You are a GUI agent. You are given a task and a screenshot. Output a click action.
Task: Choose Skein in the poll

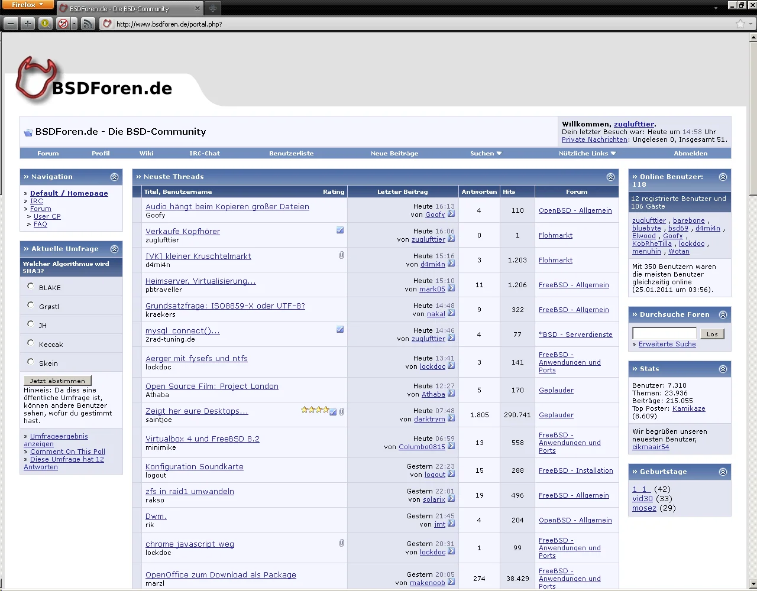click(31, 362)
